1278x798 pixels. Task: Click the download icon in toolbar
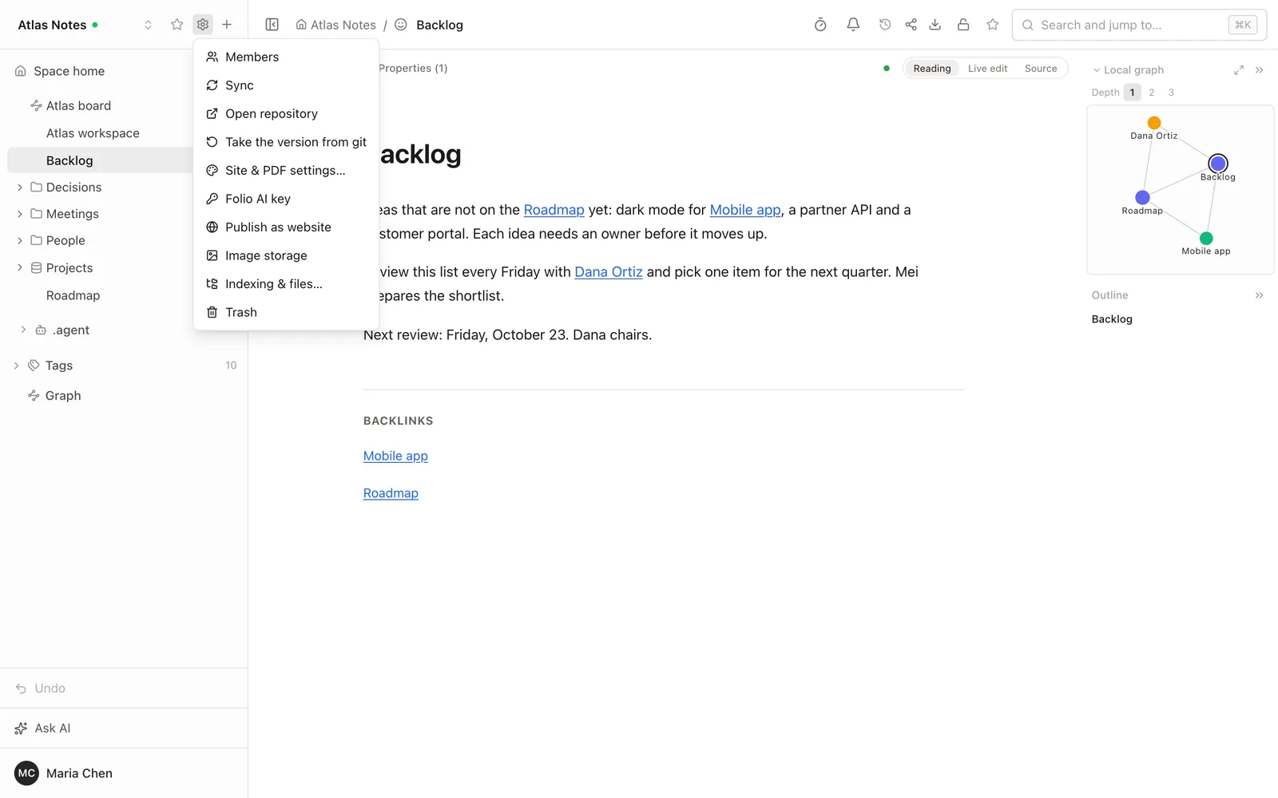point(935,25)
